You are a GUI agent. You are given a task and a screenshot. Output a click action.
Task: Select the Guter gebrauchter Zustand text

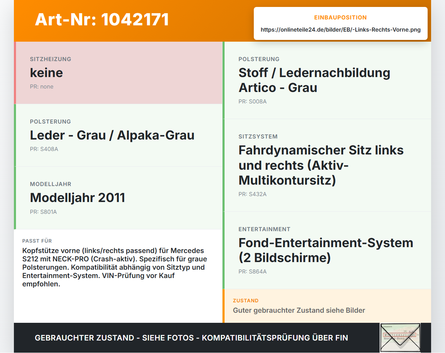[x=299, y=310]
